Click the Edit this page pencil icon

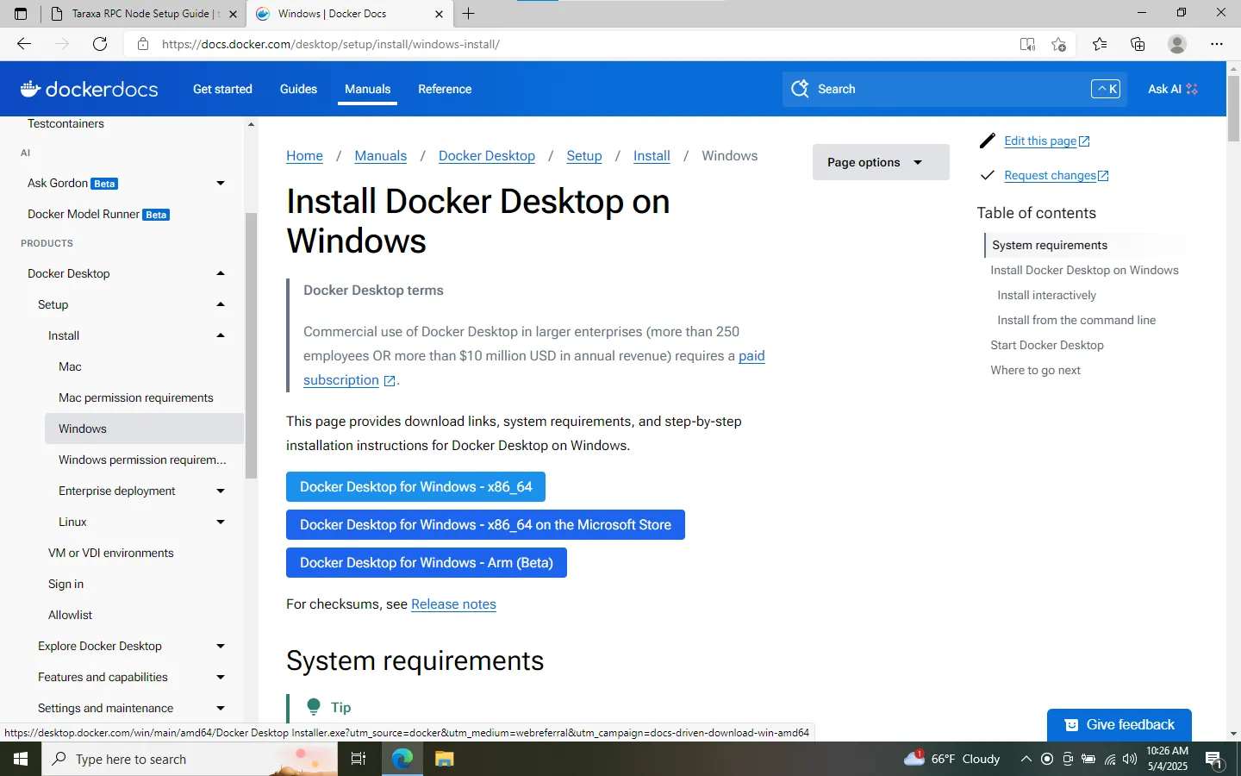[987, 141]
